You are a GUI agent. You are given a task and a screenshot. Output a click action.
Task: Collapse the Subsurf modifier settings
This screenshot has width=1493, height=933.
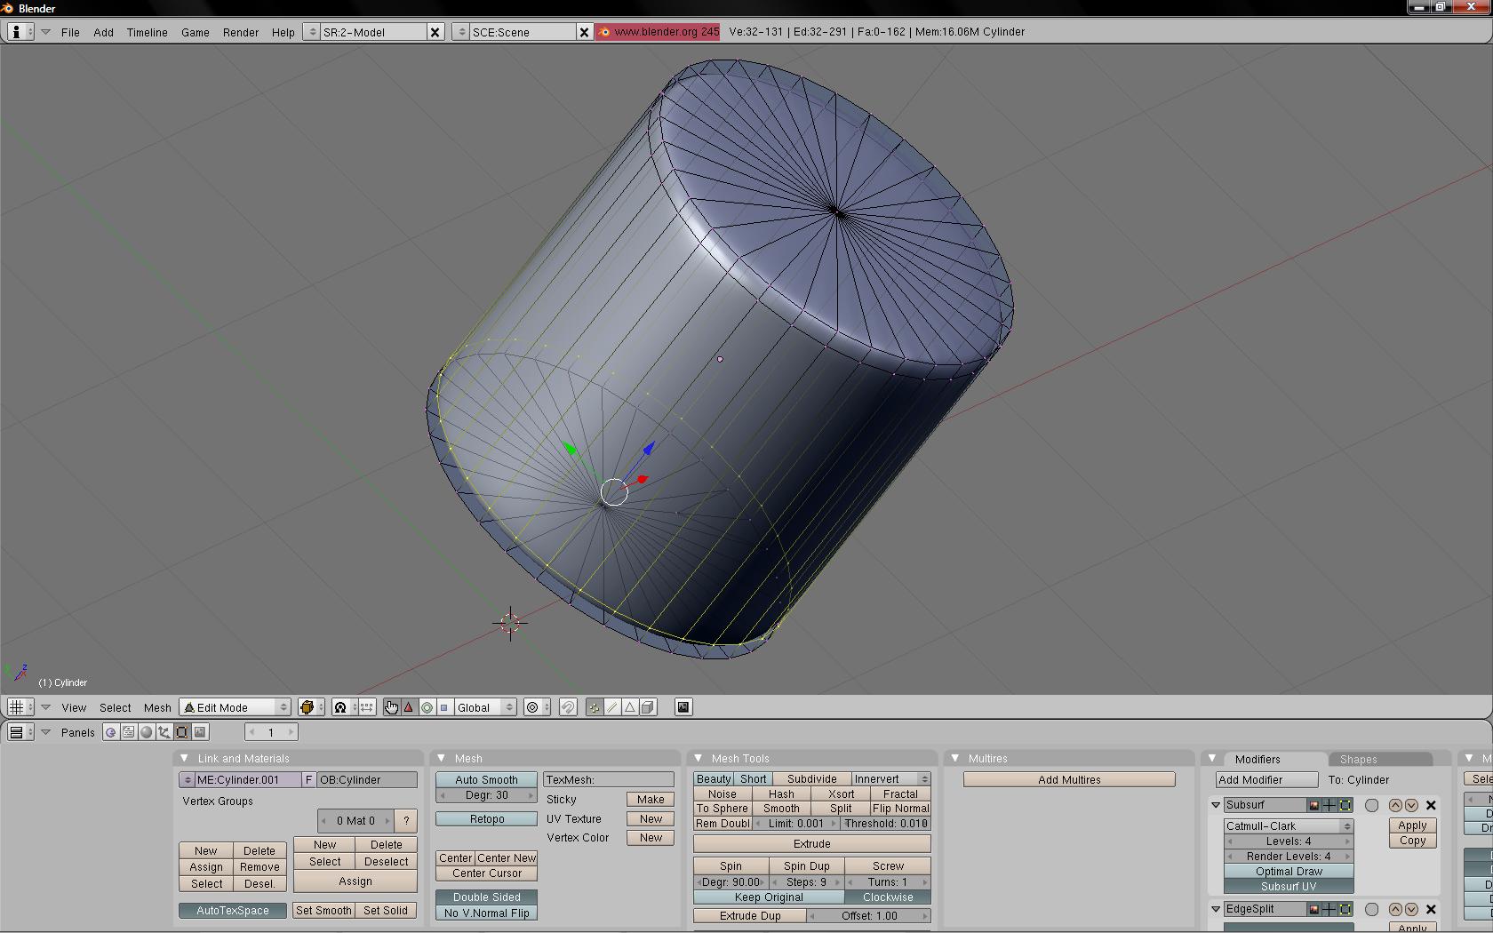(x=1216, y=805)
